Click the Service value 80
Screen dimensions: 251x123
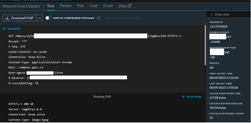212,68
